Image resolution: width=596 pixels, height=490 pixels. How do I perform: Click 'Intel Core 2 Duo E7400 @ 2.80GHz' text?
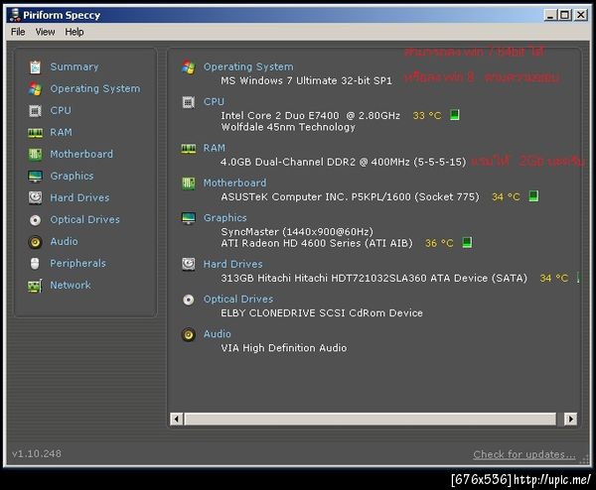311,115
